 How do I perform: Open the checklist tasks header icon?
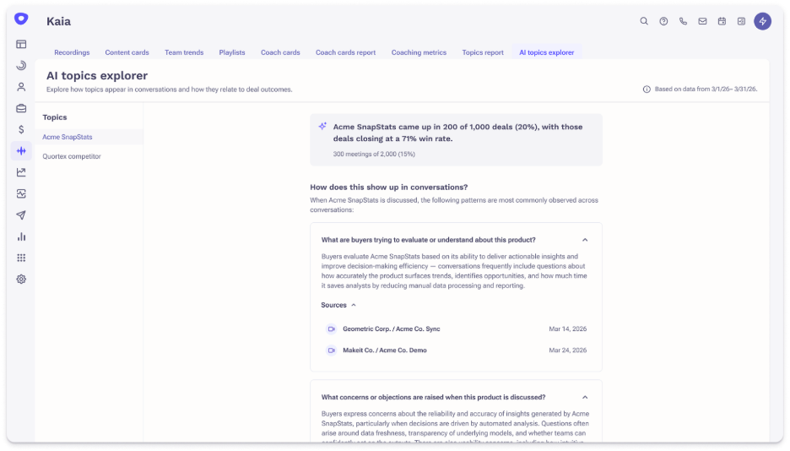click(x=741, y=21)
